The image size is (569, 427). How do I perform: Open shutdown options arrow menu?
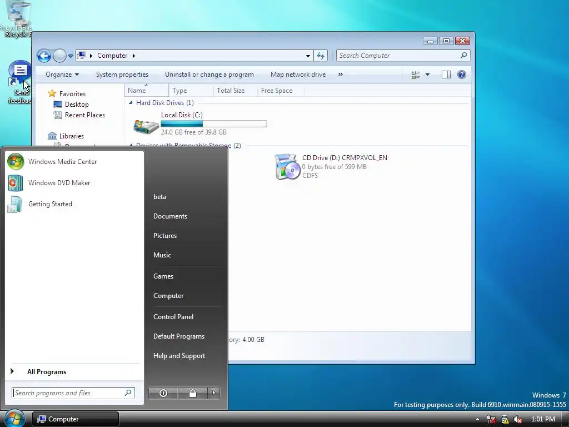pyautogui.click(x=213, y=393)
